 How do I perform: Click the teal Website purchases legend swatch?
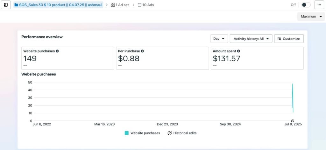(127, 133)
